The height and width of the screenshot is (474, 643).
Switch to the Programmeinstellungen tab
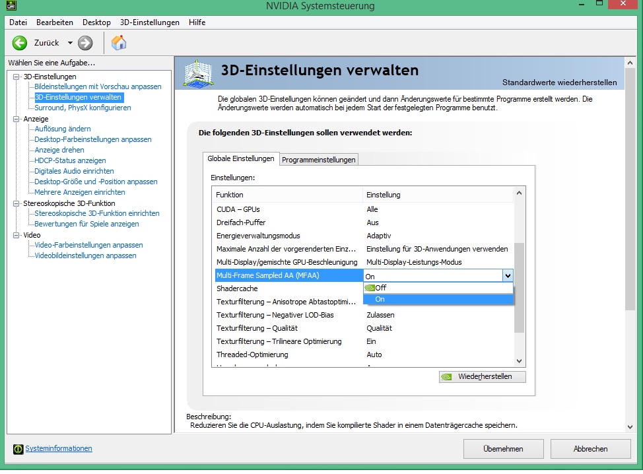319,160
